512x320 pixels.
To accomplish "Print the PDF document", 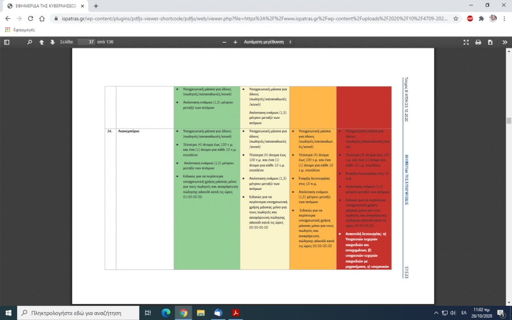I will (x=478, y=42).
